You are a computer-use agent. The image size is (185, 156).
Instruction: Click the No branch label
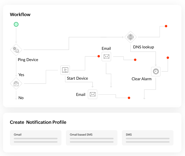(x=21, y=98)
